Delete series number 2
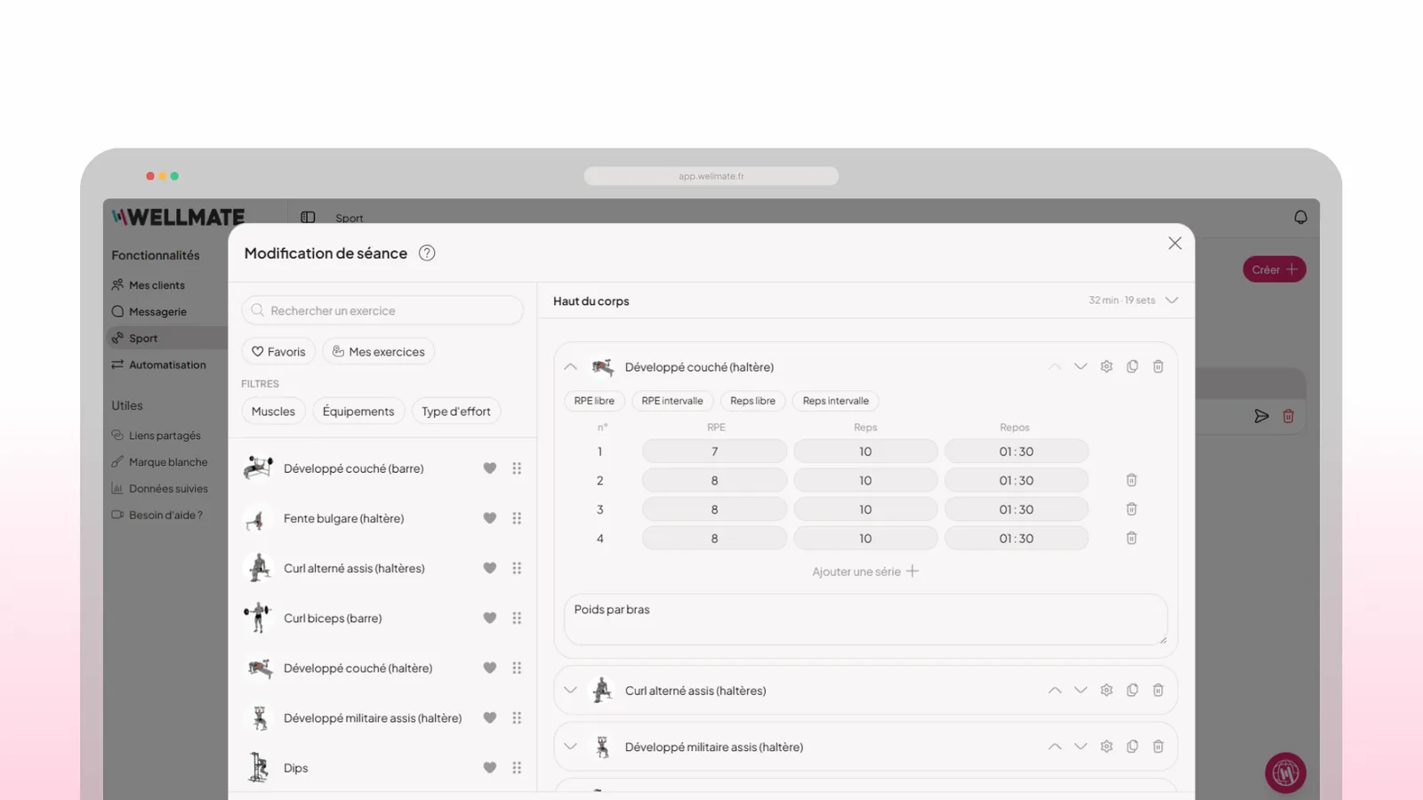Viewport: 1423px width, 800px height. [x=1131, y=481]
